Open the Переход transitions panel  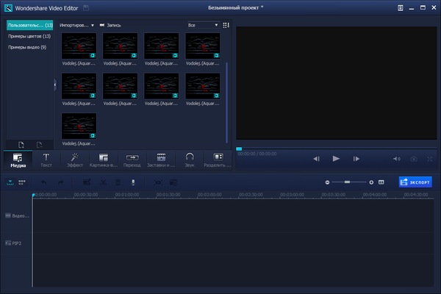(132, 159)
